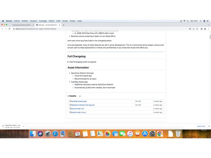211x158 pixels.
Task: Bookmark this page with the star
Action: tap(197, 29)
